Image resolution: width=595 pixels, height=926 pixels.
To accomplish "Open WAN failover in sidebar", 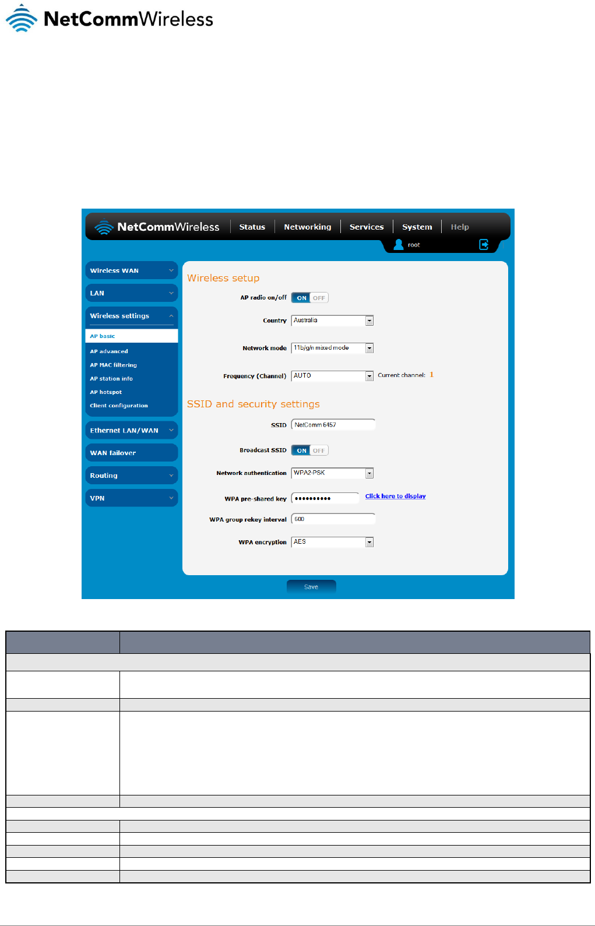I will (132, 453).
